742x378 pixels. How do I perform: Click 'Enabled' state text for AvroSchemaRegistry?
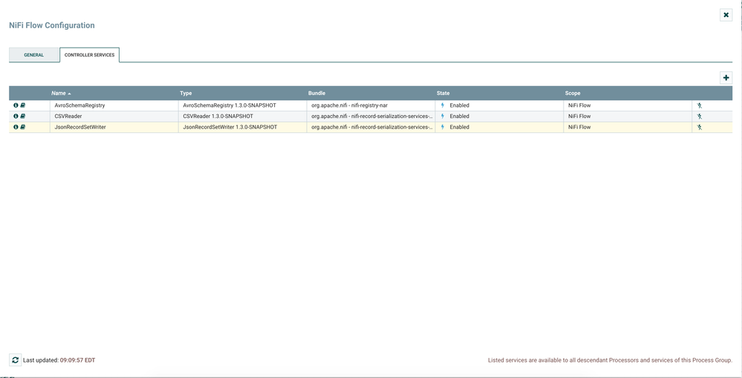coord(459,105)
